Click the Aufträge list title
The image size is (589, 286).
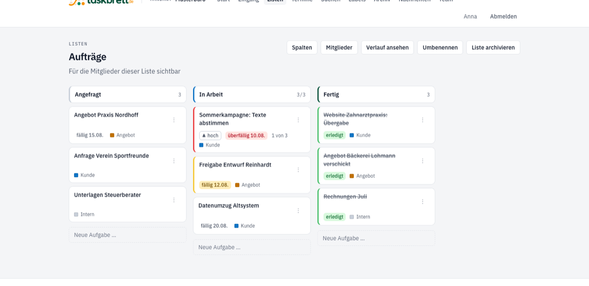(87, 57)
